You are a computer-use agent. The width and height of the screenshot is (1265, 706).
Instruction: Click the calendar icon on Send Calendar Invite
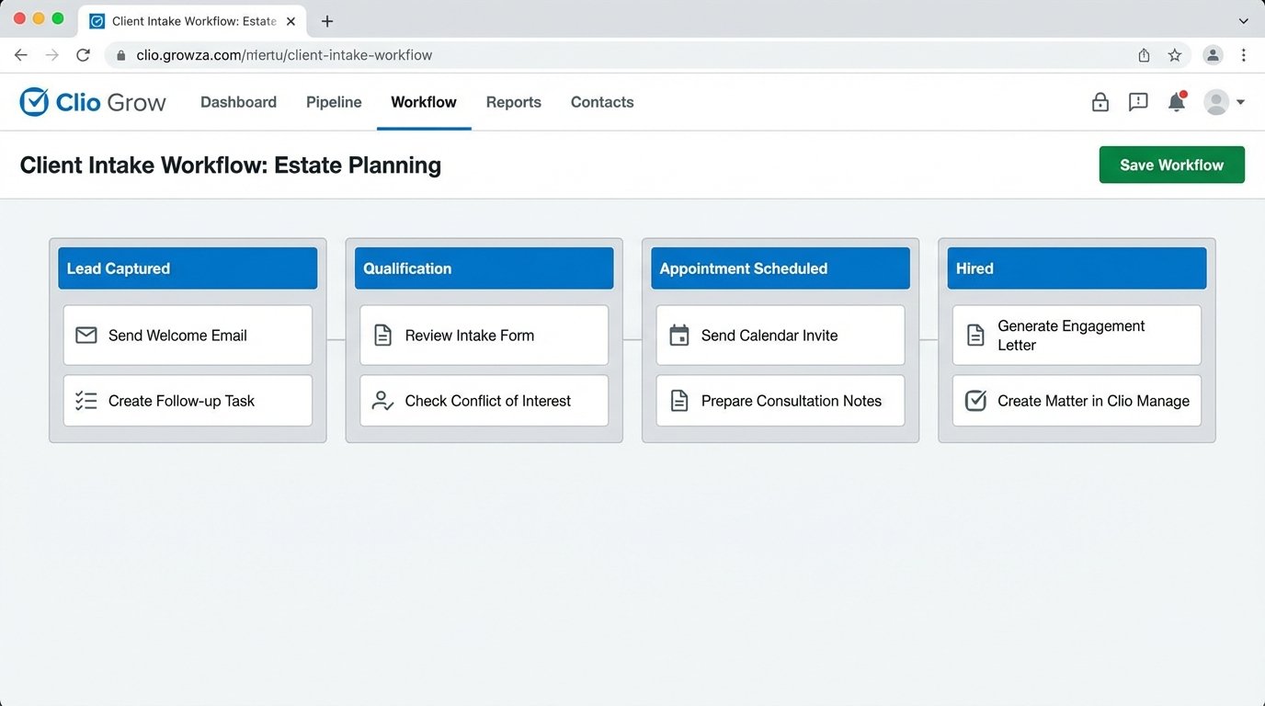point(678,336)
